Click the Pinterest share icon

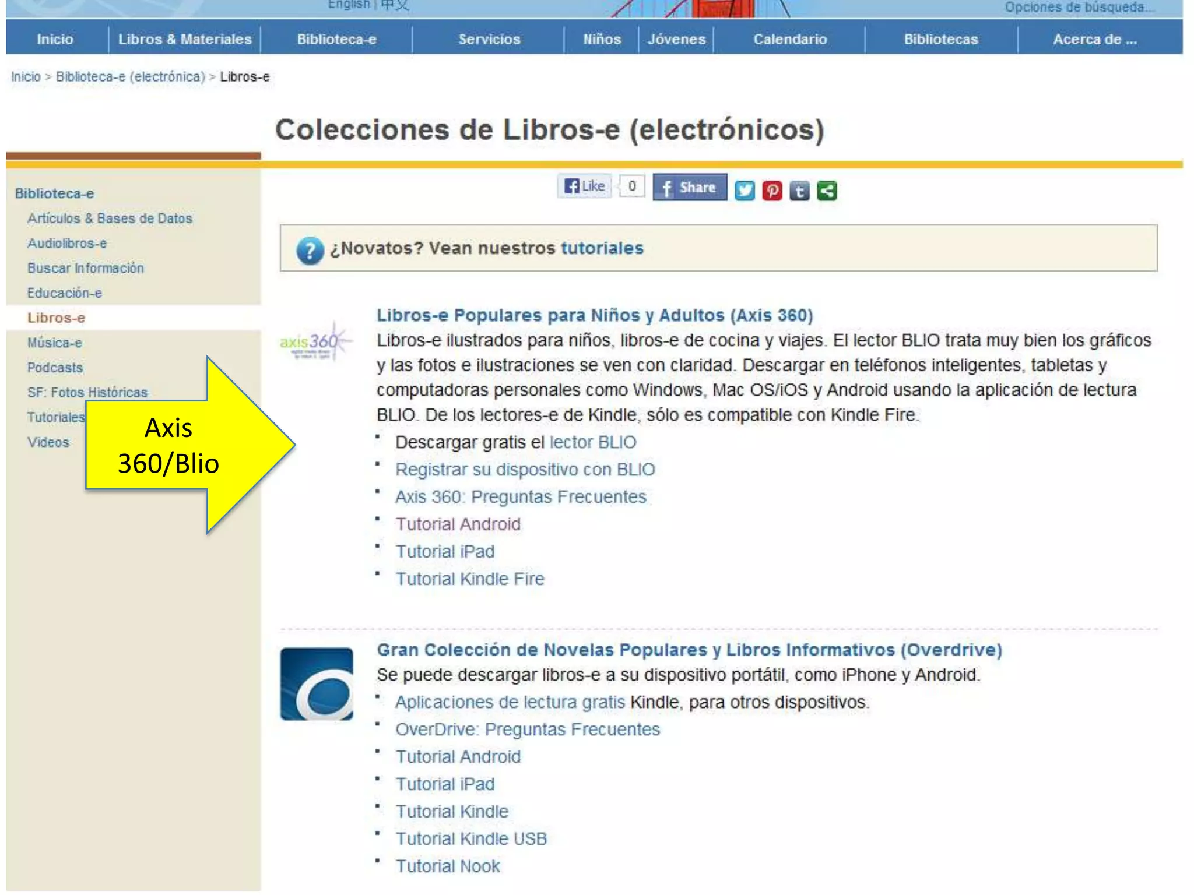point(772,191)
